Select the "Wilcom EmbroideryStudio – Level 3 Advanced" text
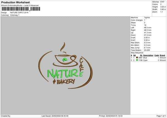The height and width of the screenshot is (118, 167). pos(20,6)
